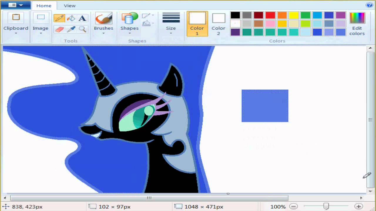The image size is (376, 211).
Task: Pick the pink color swatch
Action: coord(270,24)
